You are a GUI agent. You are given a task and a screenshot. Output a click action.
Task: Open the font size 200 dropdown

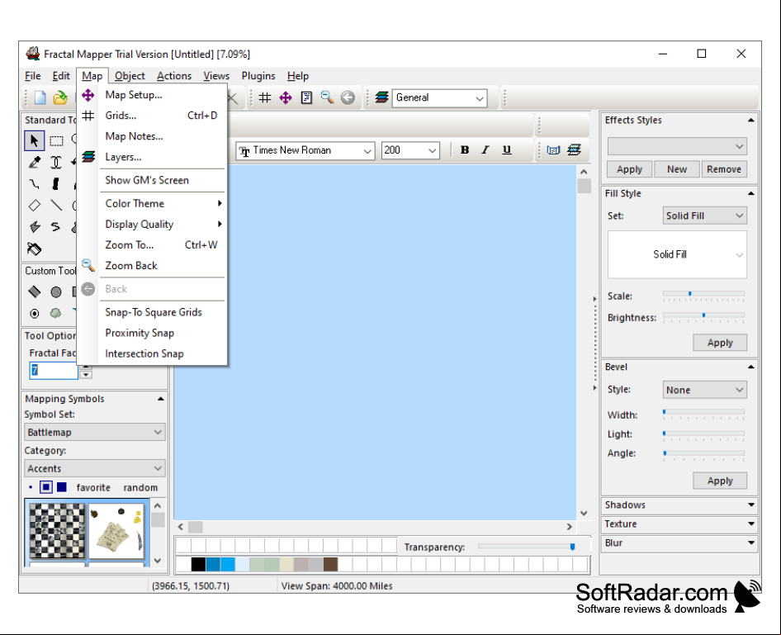(410, 150)
